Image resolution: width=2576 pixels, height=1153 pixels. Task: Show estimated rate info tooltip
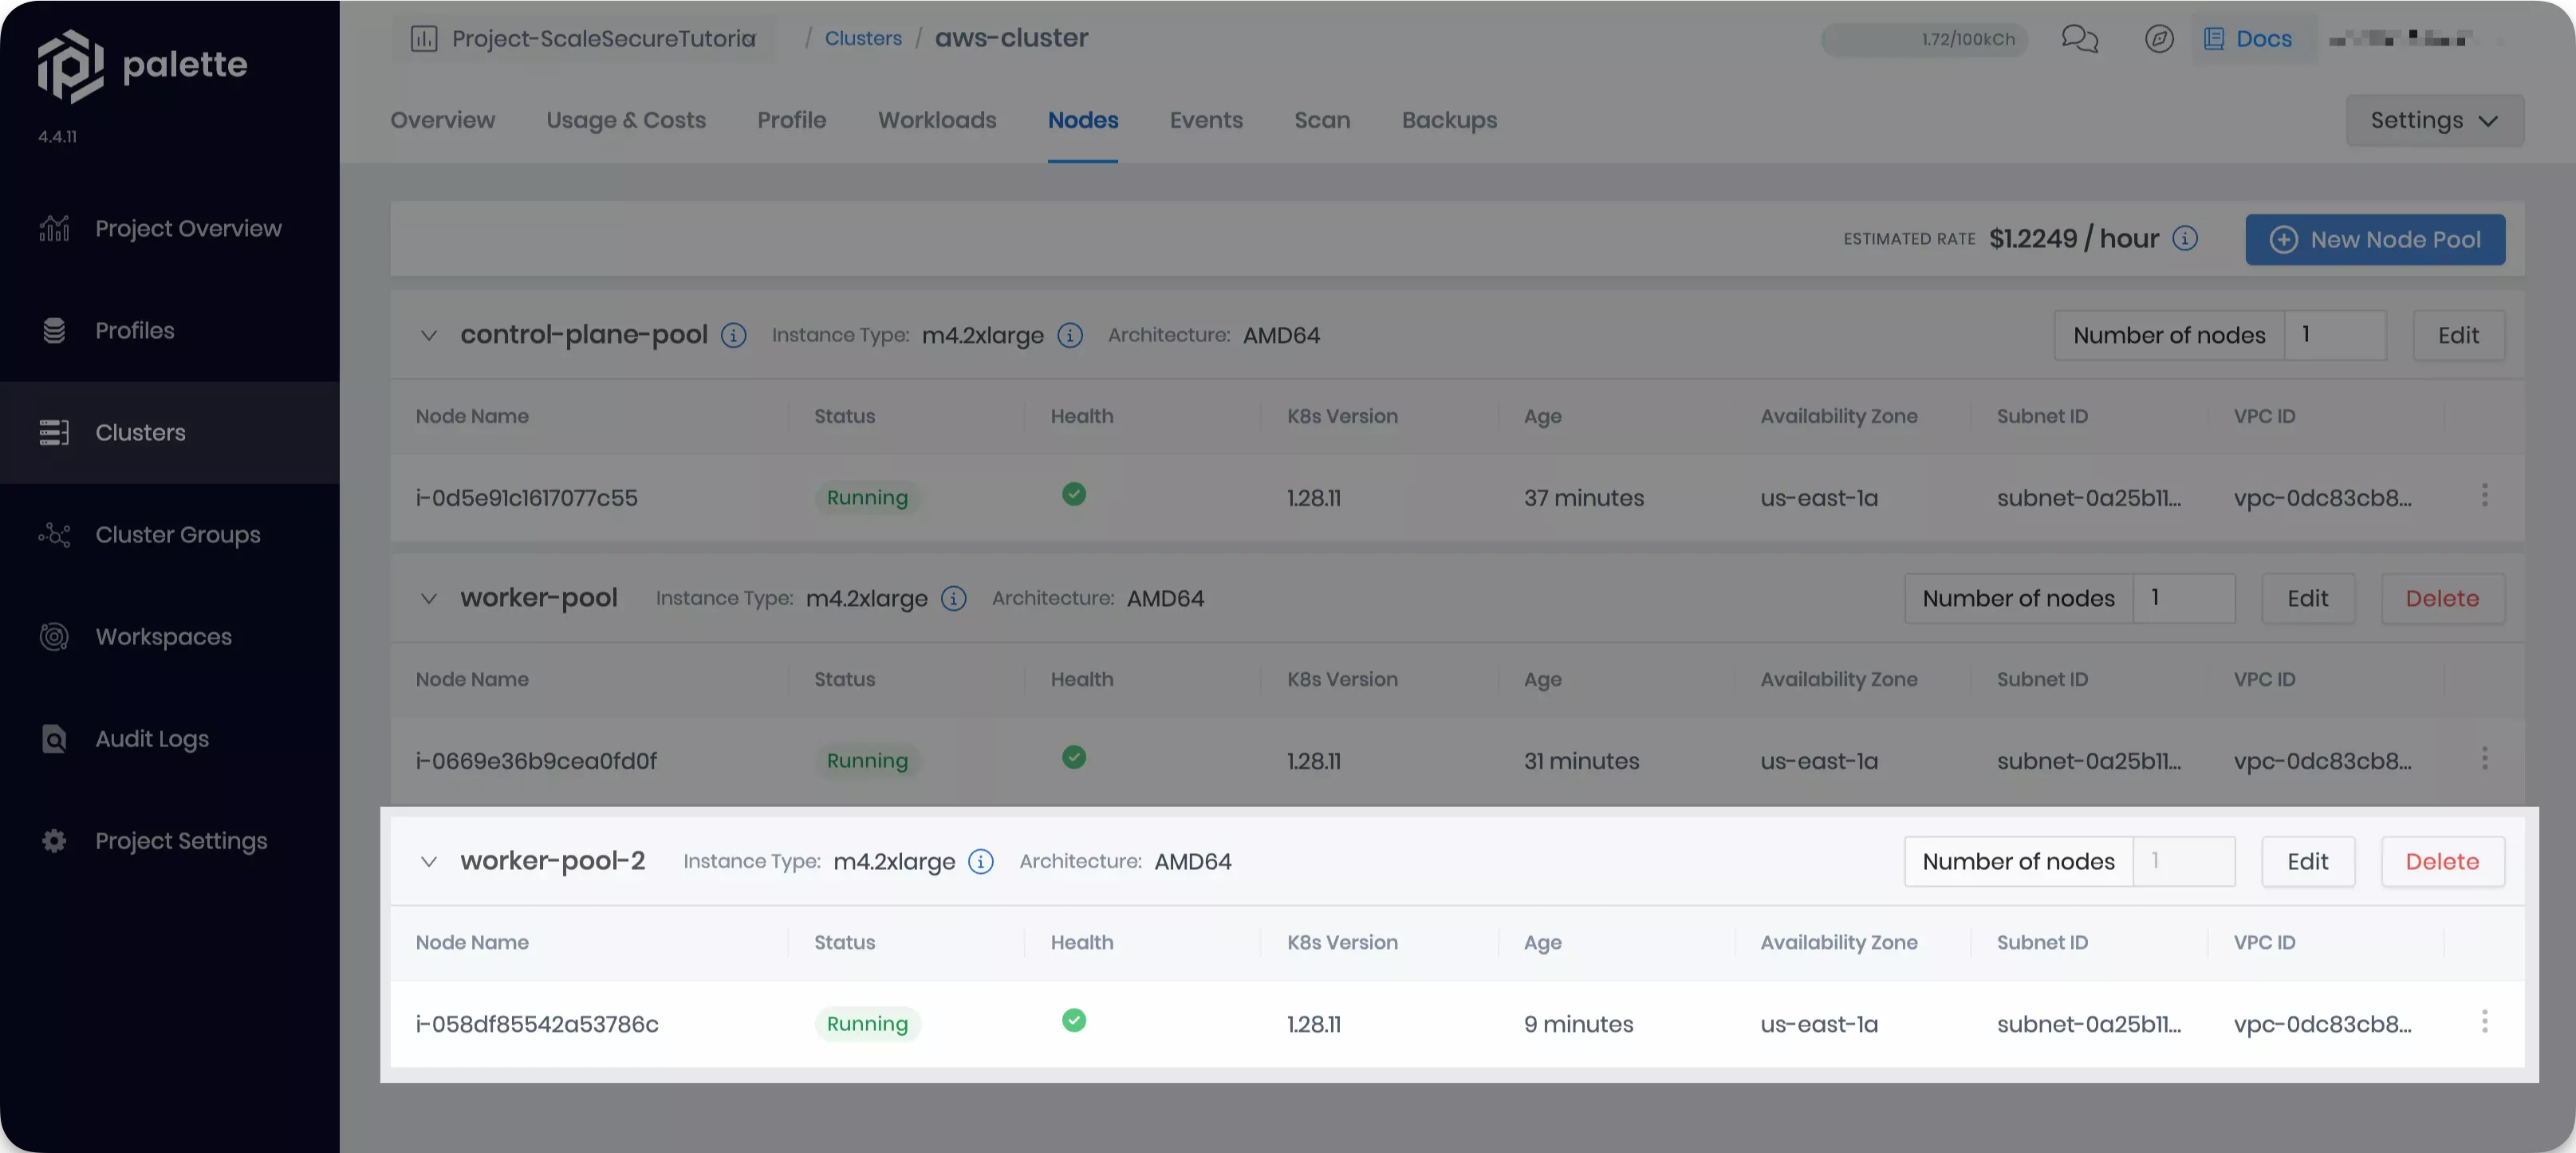(x=2185, y=238)
